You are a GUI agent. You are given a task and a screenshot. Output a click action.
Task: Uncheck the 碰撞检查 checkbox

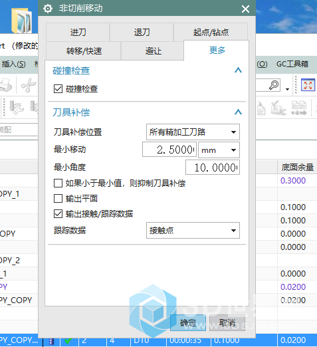[58, 89]
